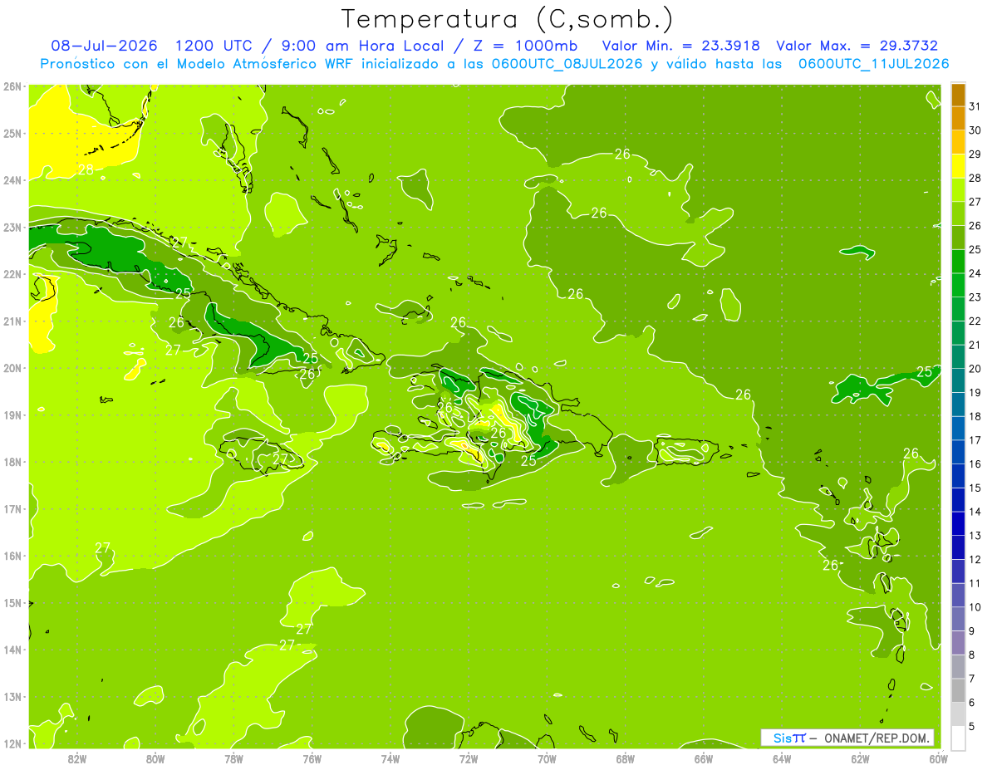The image size is (997, 770).
Task: Click the colorbar label "15"
Action: (975, 488)
